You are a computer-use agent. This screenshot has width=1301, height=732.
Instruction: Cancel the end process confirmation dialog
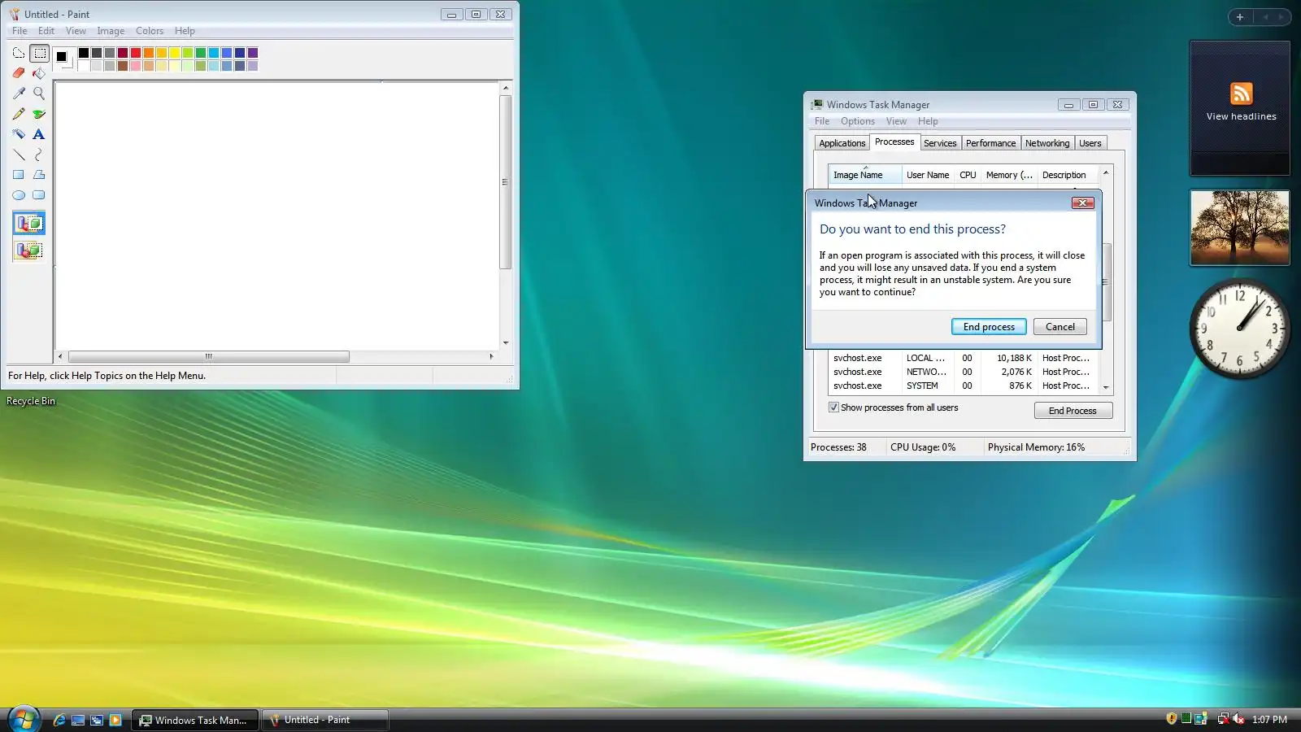tap(1060, 327)
